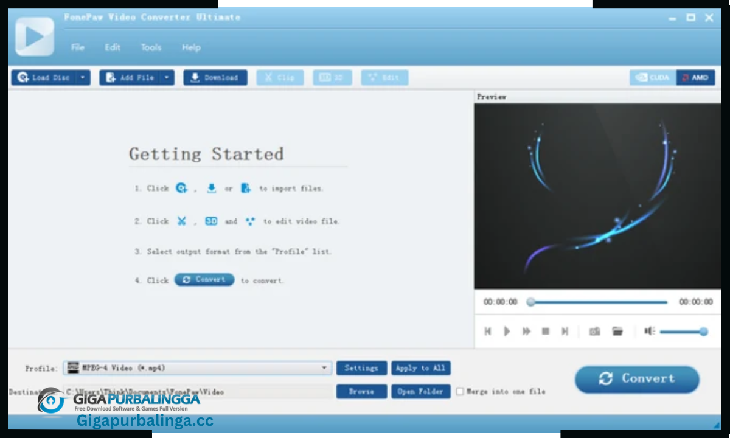730x438 pixels.
Task: Click the start time 00:00:00 label
Action: pyautogui.click(x=500, y=302)
